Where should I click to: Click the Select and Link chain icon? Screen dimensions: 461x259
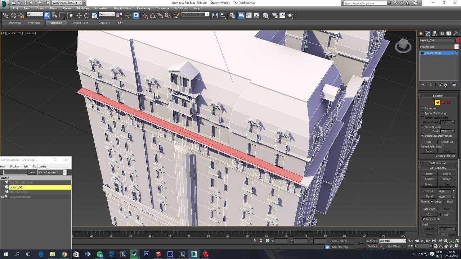tap(5, 15)
